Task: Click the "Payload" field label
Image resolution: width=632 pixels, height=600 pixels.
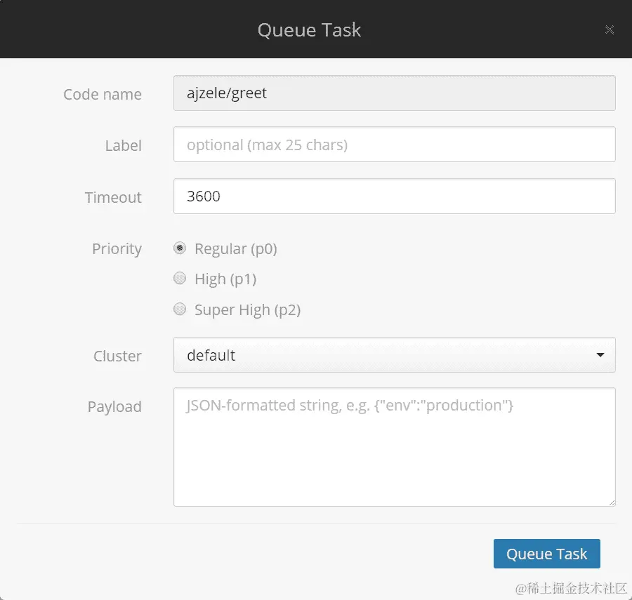Action: [x=114, y=407]
